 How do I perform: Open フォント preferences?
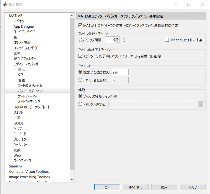pyautogui.click(x=18, y=112)
